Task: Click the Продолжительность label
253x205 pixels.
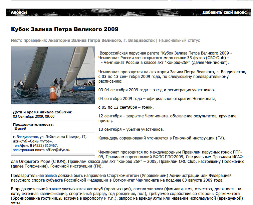Action: click(x=33, y=124)
